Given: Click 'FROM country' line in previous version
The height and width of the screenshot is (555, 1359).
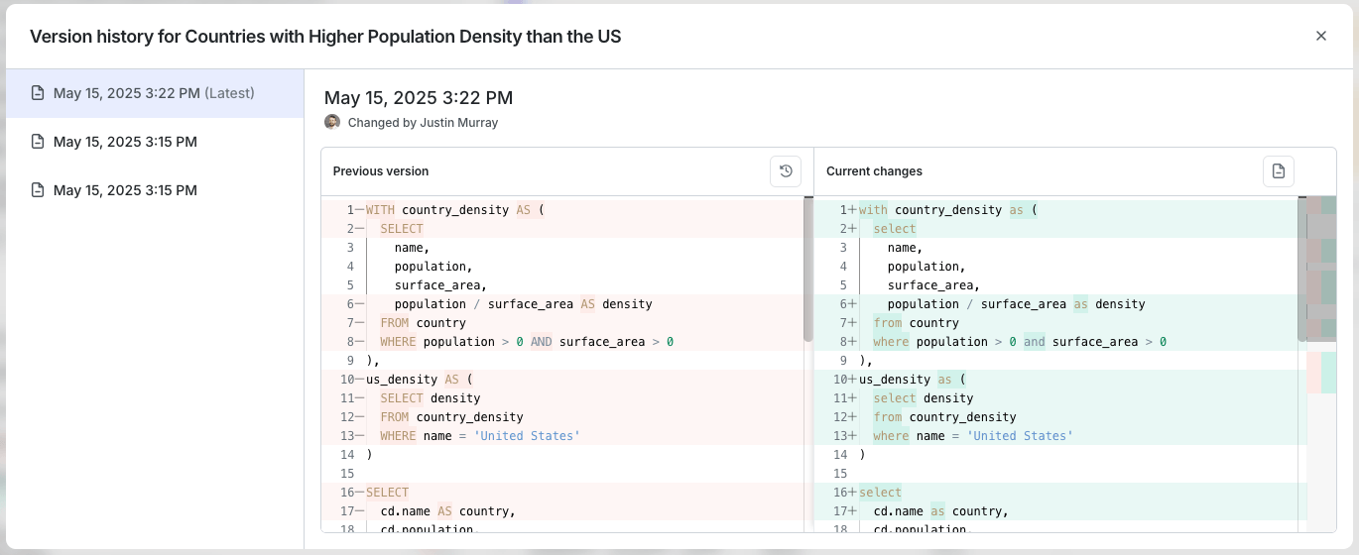Looking at the screenshot, I should [423, 323].
